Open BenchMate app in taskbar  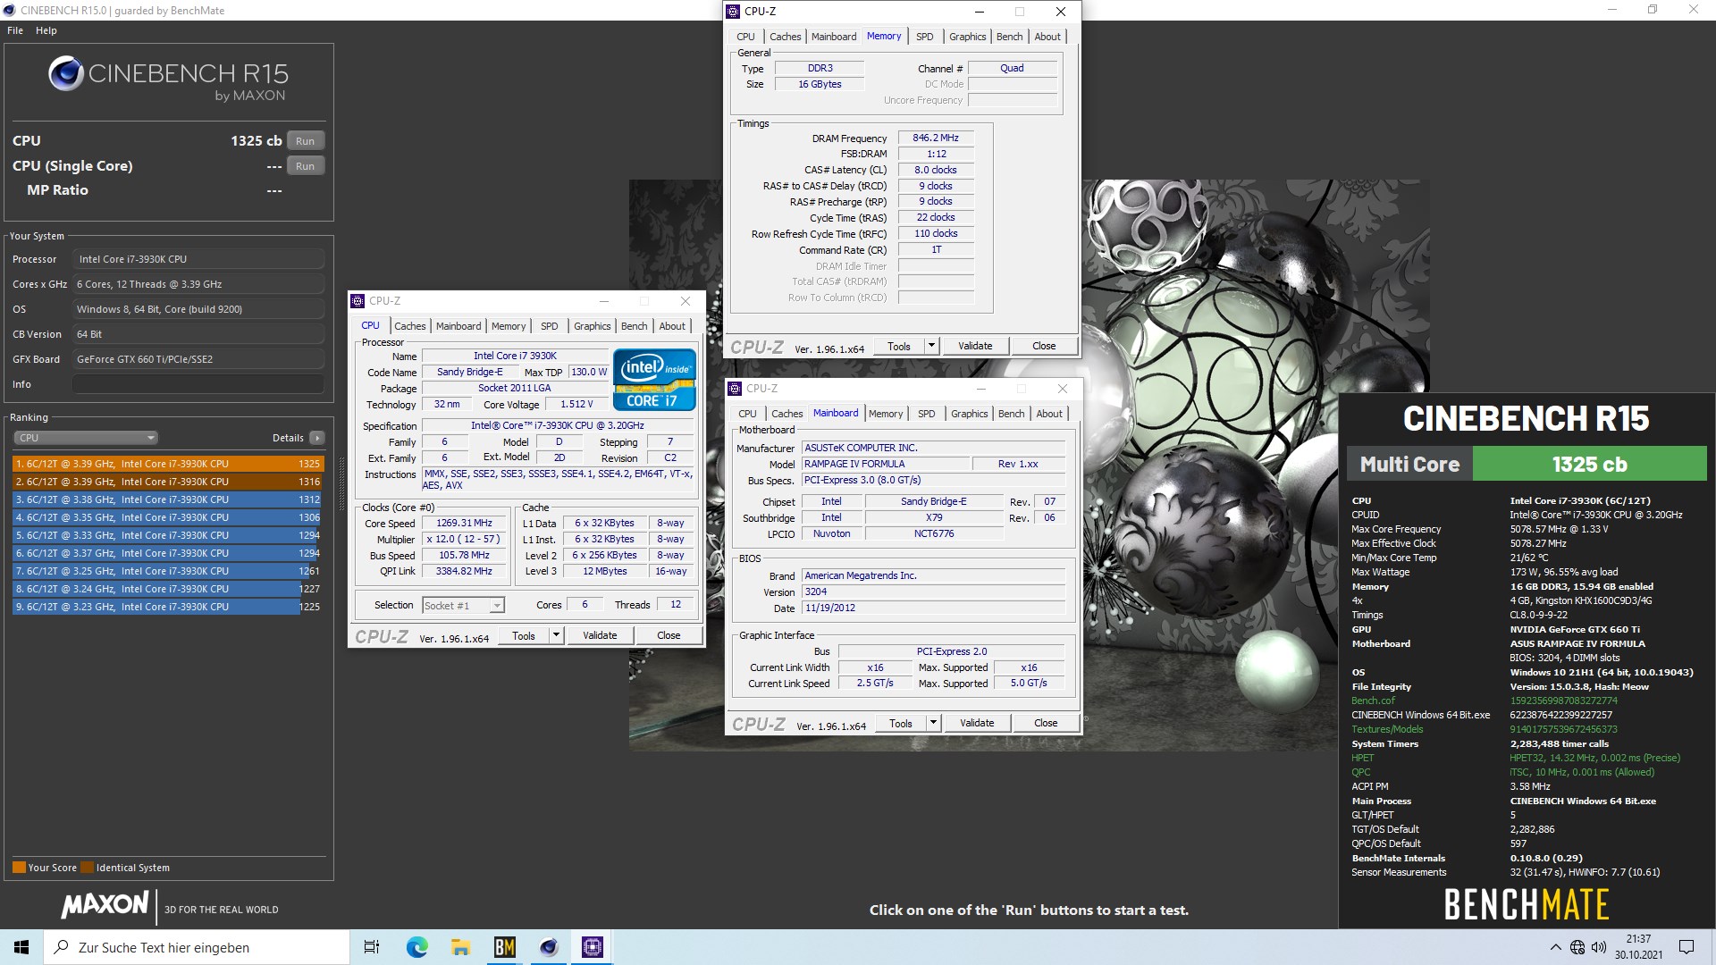coord(504,947)
